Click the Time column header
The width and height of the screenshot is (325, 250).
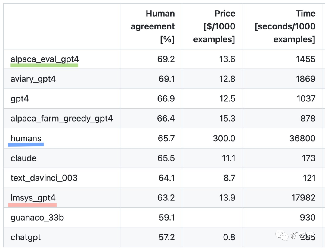point(285,26)
